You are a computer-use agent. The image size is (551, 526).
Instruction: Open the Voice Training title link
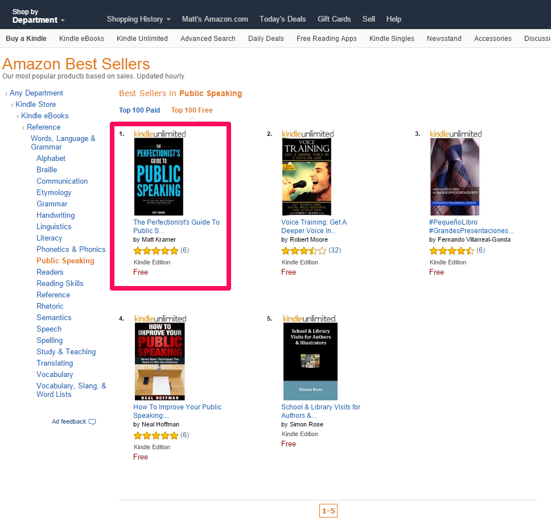coord(314,226)
